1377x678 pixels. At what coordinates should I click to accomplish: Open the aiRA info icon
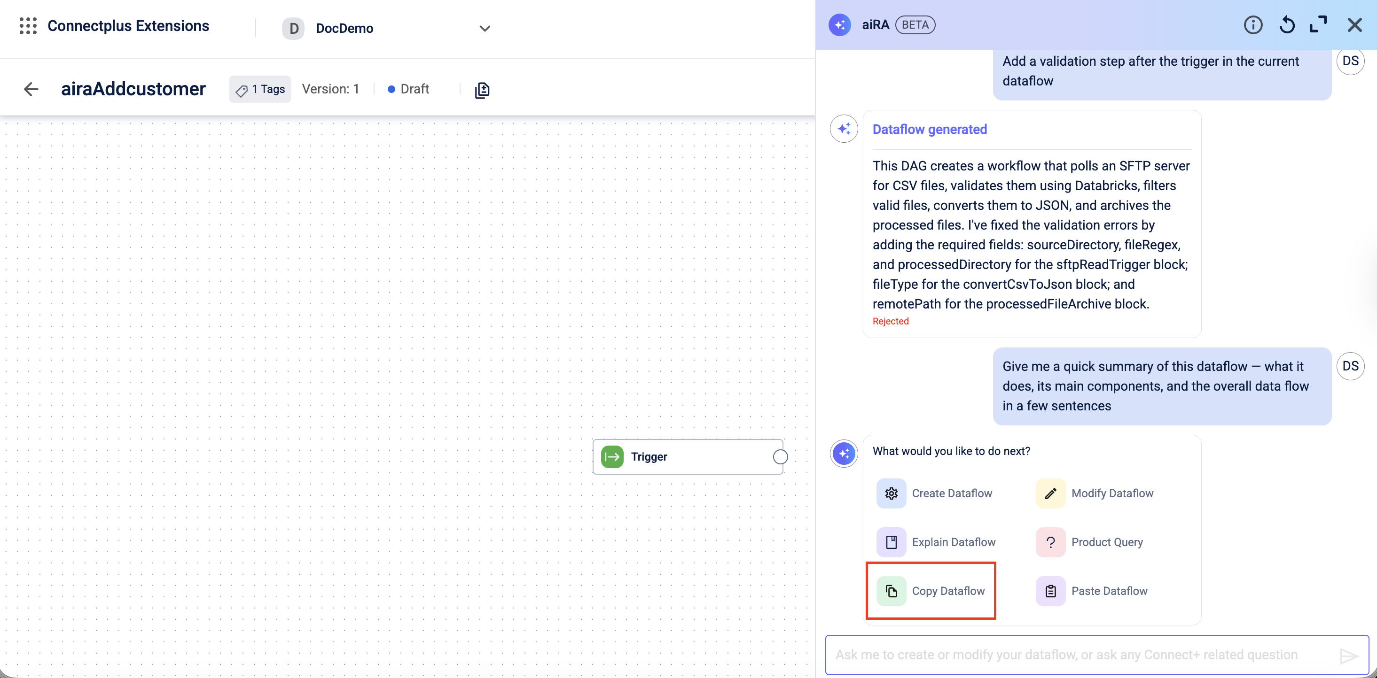tap(1252, 25)
